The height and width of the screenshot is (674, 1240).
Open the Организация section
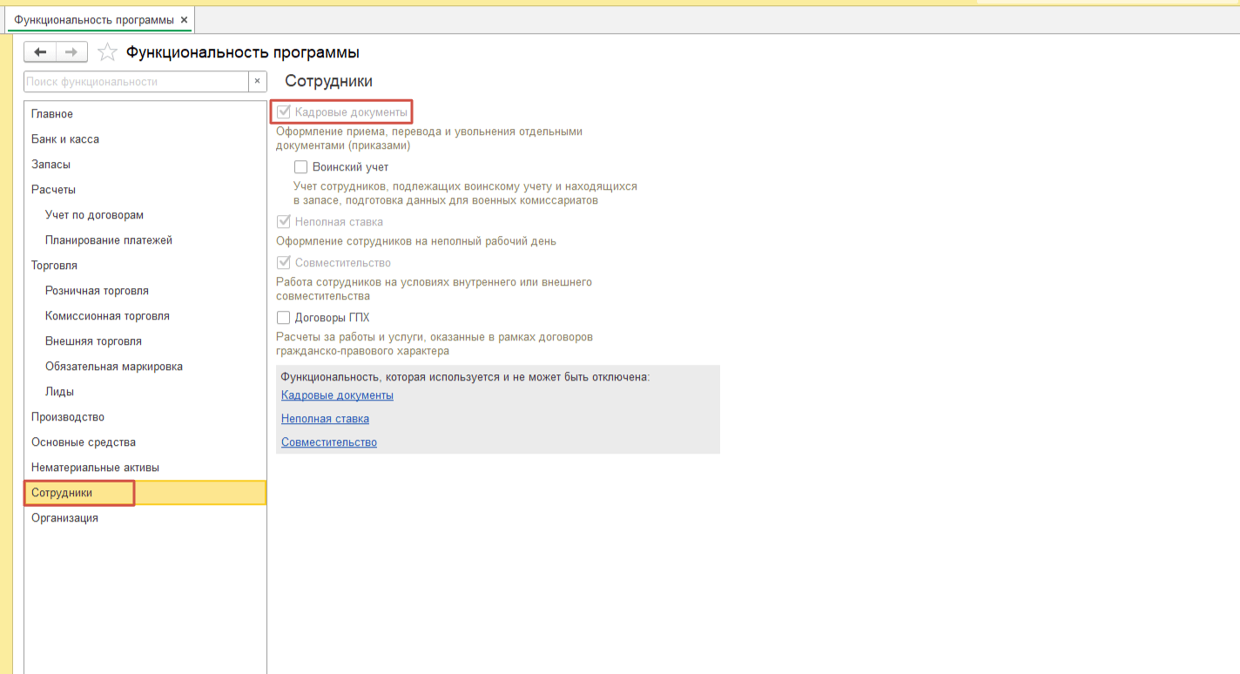pos(145,518)
